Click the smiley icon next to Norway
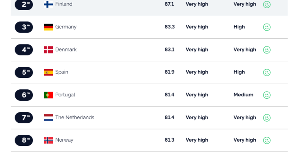Screen dimensions: 292x153 point(267,140)
